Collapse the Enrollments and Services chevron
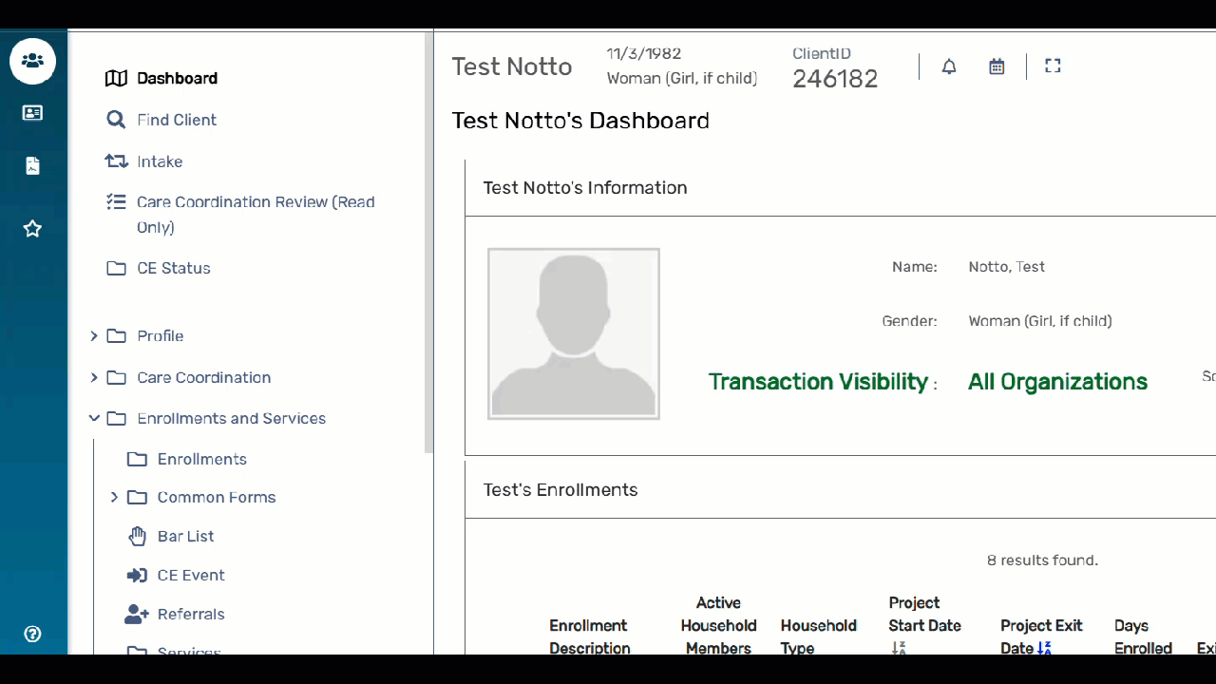The height and width of the screenshot is (684, 1216). (x=94, y=418)
